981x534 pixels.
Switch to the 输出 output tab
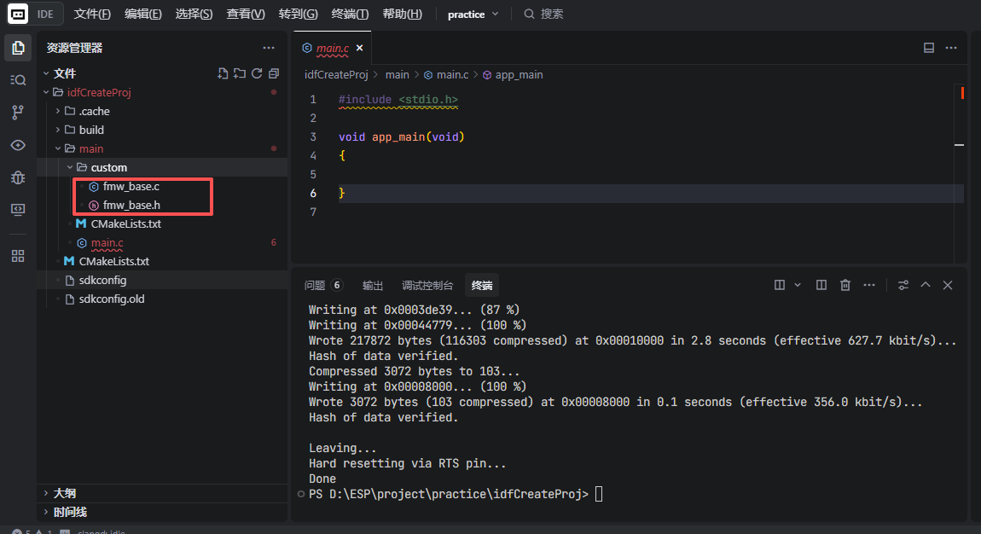[372, 285]
